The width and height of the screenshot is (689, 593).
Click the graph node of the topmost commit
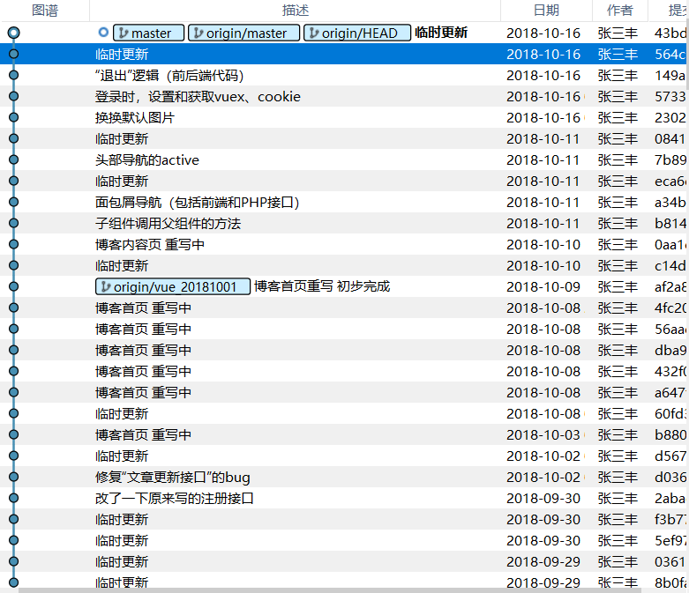(13, 33)
